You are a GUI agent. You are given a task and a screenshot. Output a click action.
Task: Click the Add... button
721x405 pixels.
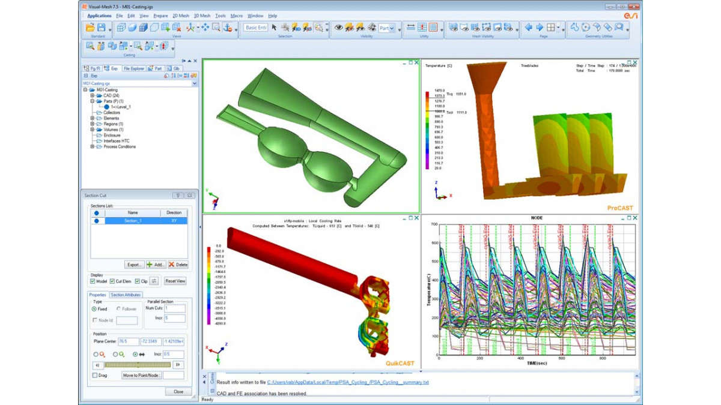(156, 265)
